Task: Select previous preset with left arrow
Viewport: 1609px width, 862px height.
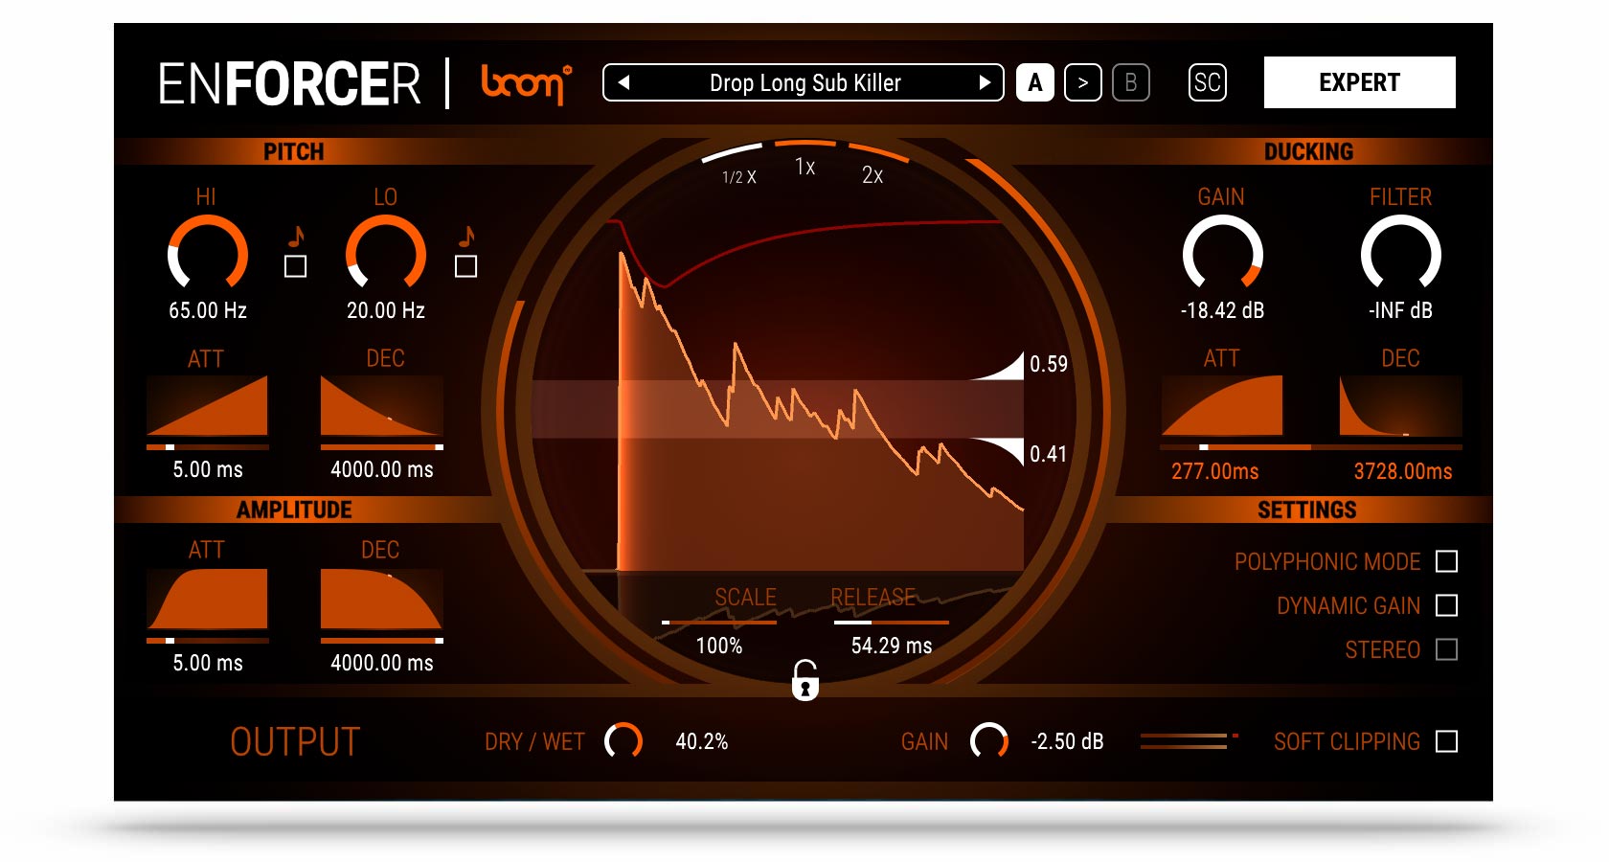Action: (x=623, y=82)
